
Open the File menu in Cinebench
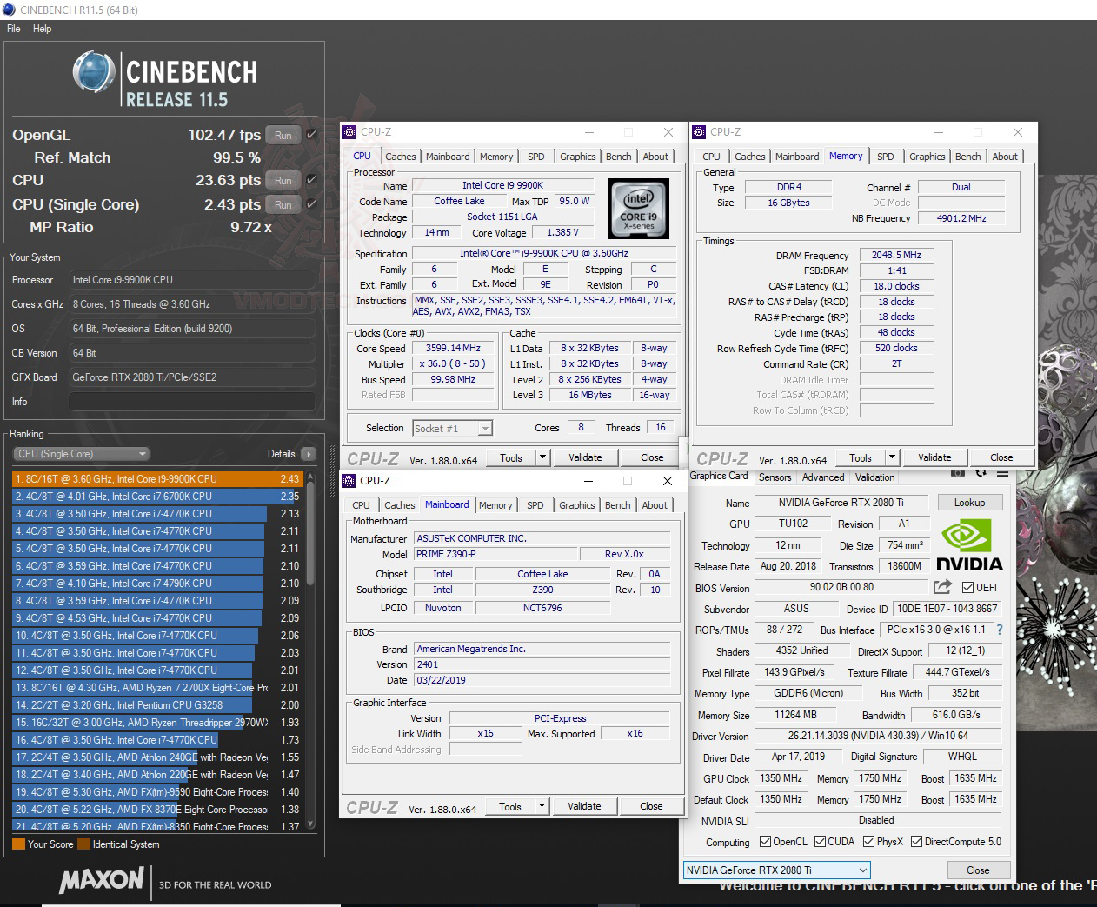coord(14,29)
